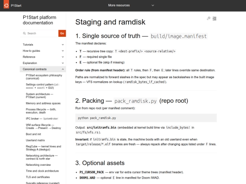
Task: Open the Explanation section
Action: point(30,63)
